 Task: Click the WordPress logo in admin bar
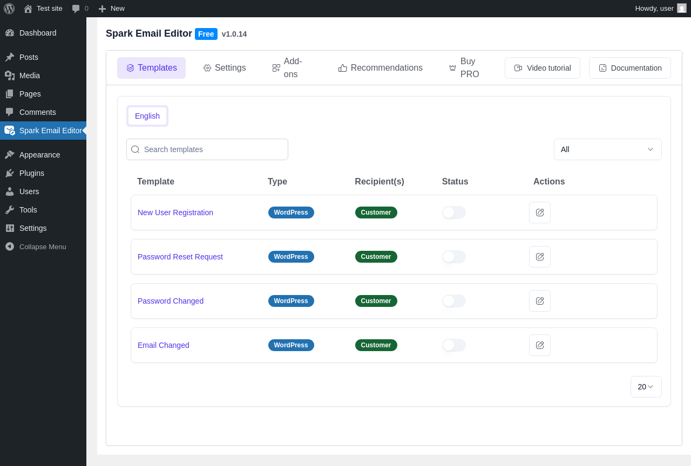pos(9,9)
